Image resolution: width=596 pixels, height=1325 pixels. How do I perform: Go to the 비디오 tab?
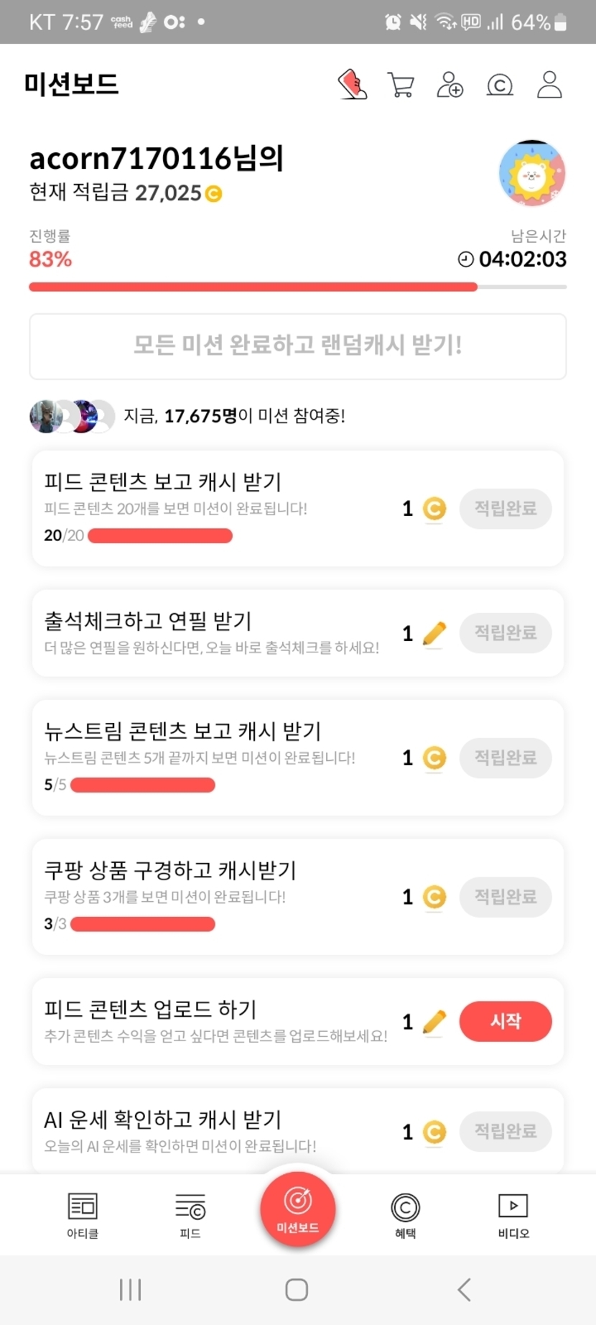point(513,1215)
